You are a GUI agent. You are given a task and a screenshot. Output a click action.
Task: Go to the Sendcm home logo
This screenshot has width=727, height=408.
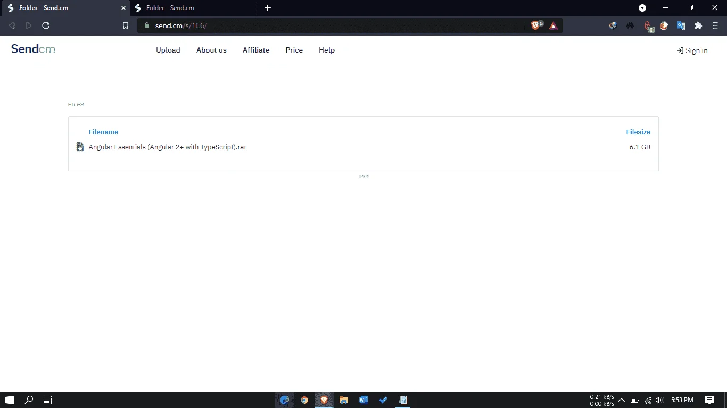click(33, 49)
